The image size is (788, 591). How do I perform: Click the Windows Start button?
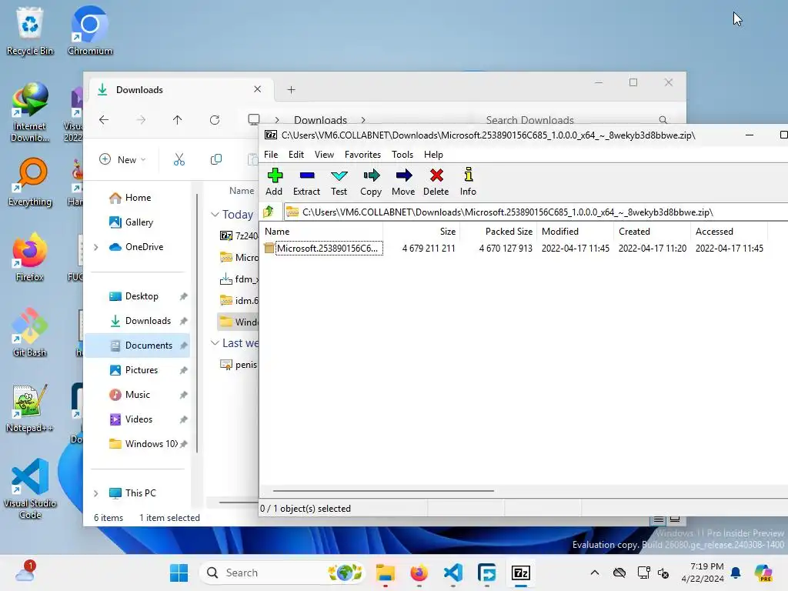[x=179, y=573]
